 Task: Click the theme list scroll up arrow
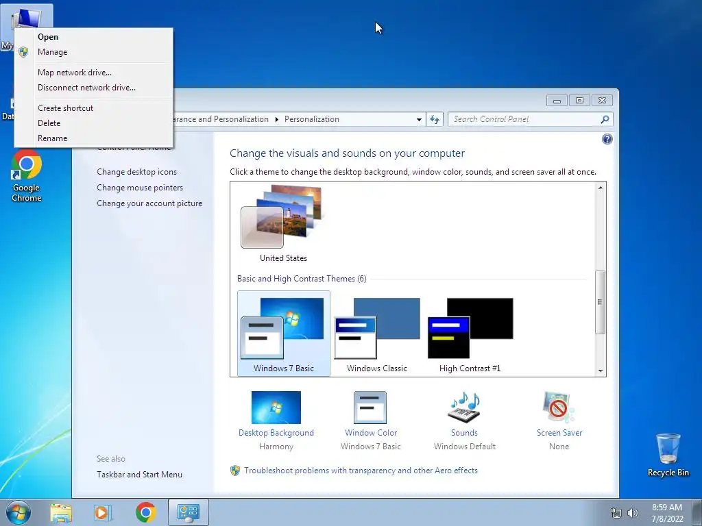click(601, 188)
